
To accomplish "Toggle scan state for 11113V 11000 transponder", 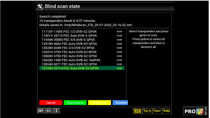I will [x=119, y=31].
